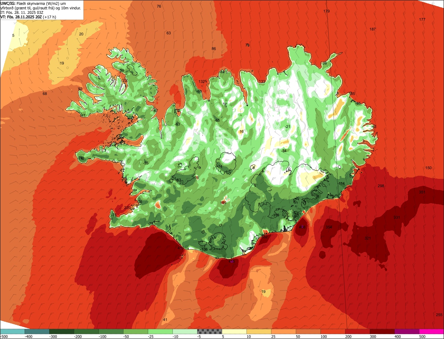Click the light green legend swatch between -25 and -10
Screen dimensions: 444x339
160,331
